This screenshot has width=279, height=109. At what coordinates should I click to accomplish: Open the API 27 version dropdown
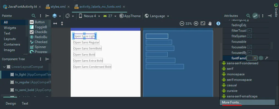coord(110,16)
